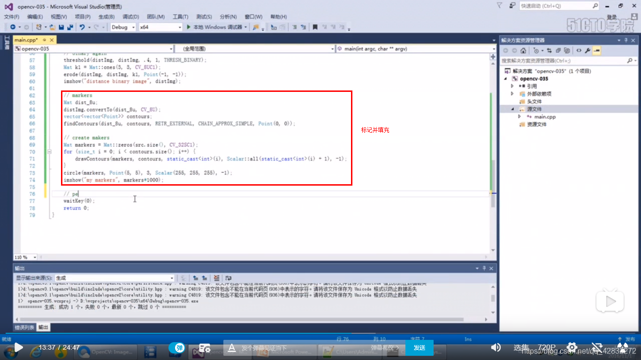Viewport: 641px width, 360px height.
Task: Close the main.cpp tab
Action: point(51,40)
